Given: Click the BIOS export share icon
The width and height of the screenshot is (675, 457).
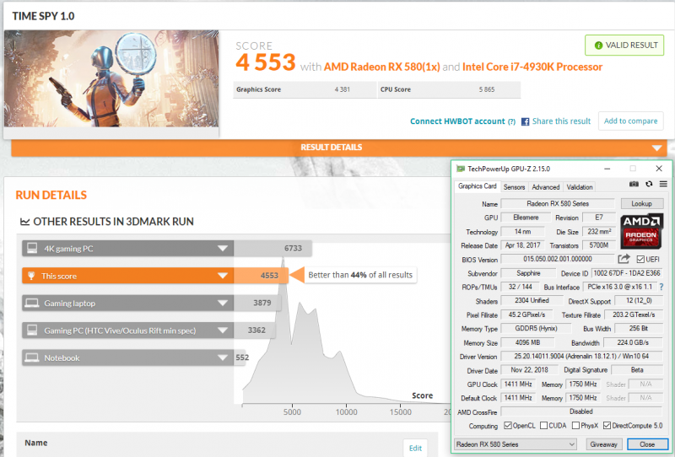Looking at the screenshot, I should tap(624, 259).
